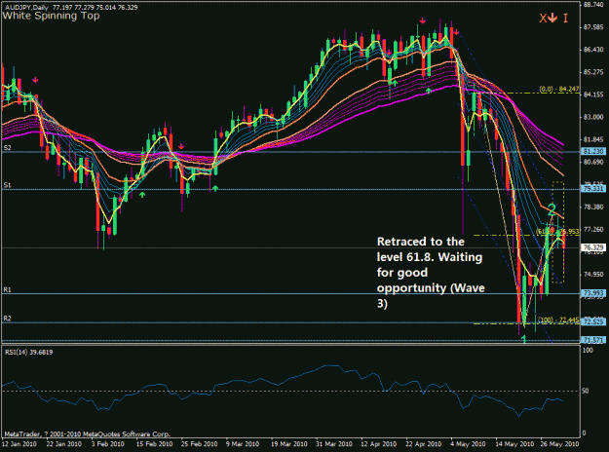The image size is (609, 452).
Task: Click the highlighted 72.525 price tag
Action: coord(593,322)
